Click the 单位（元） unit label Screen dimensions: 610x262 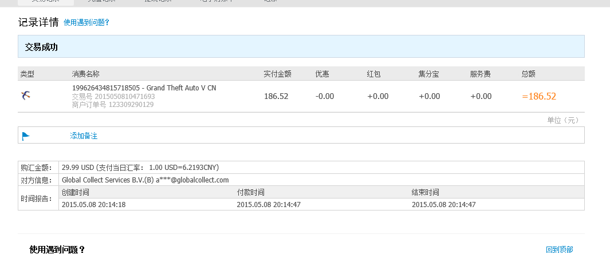pyautogui.click(x=563, y=120)
